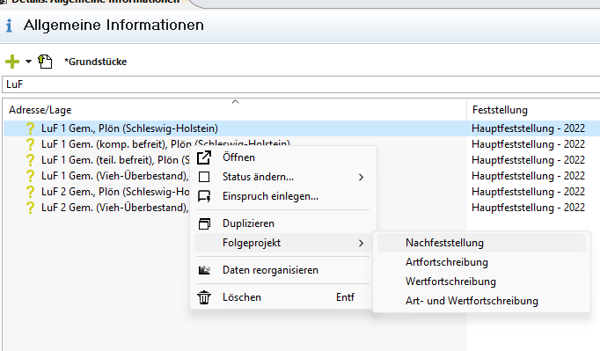The height and width of the screenshot is (351, 600).
Task: Click the green plus add icon
Action: pyautogui.click(x=12, y=62)
